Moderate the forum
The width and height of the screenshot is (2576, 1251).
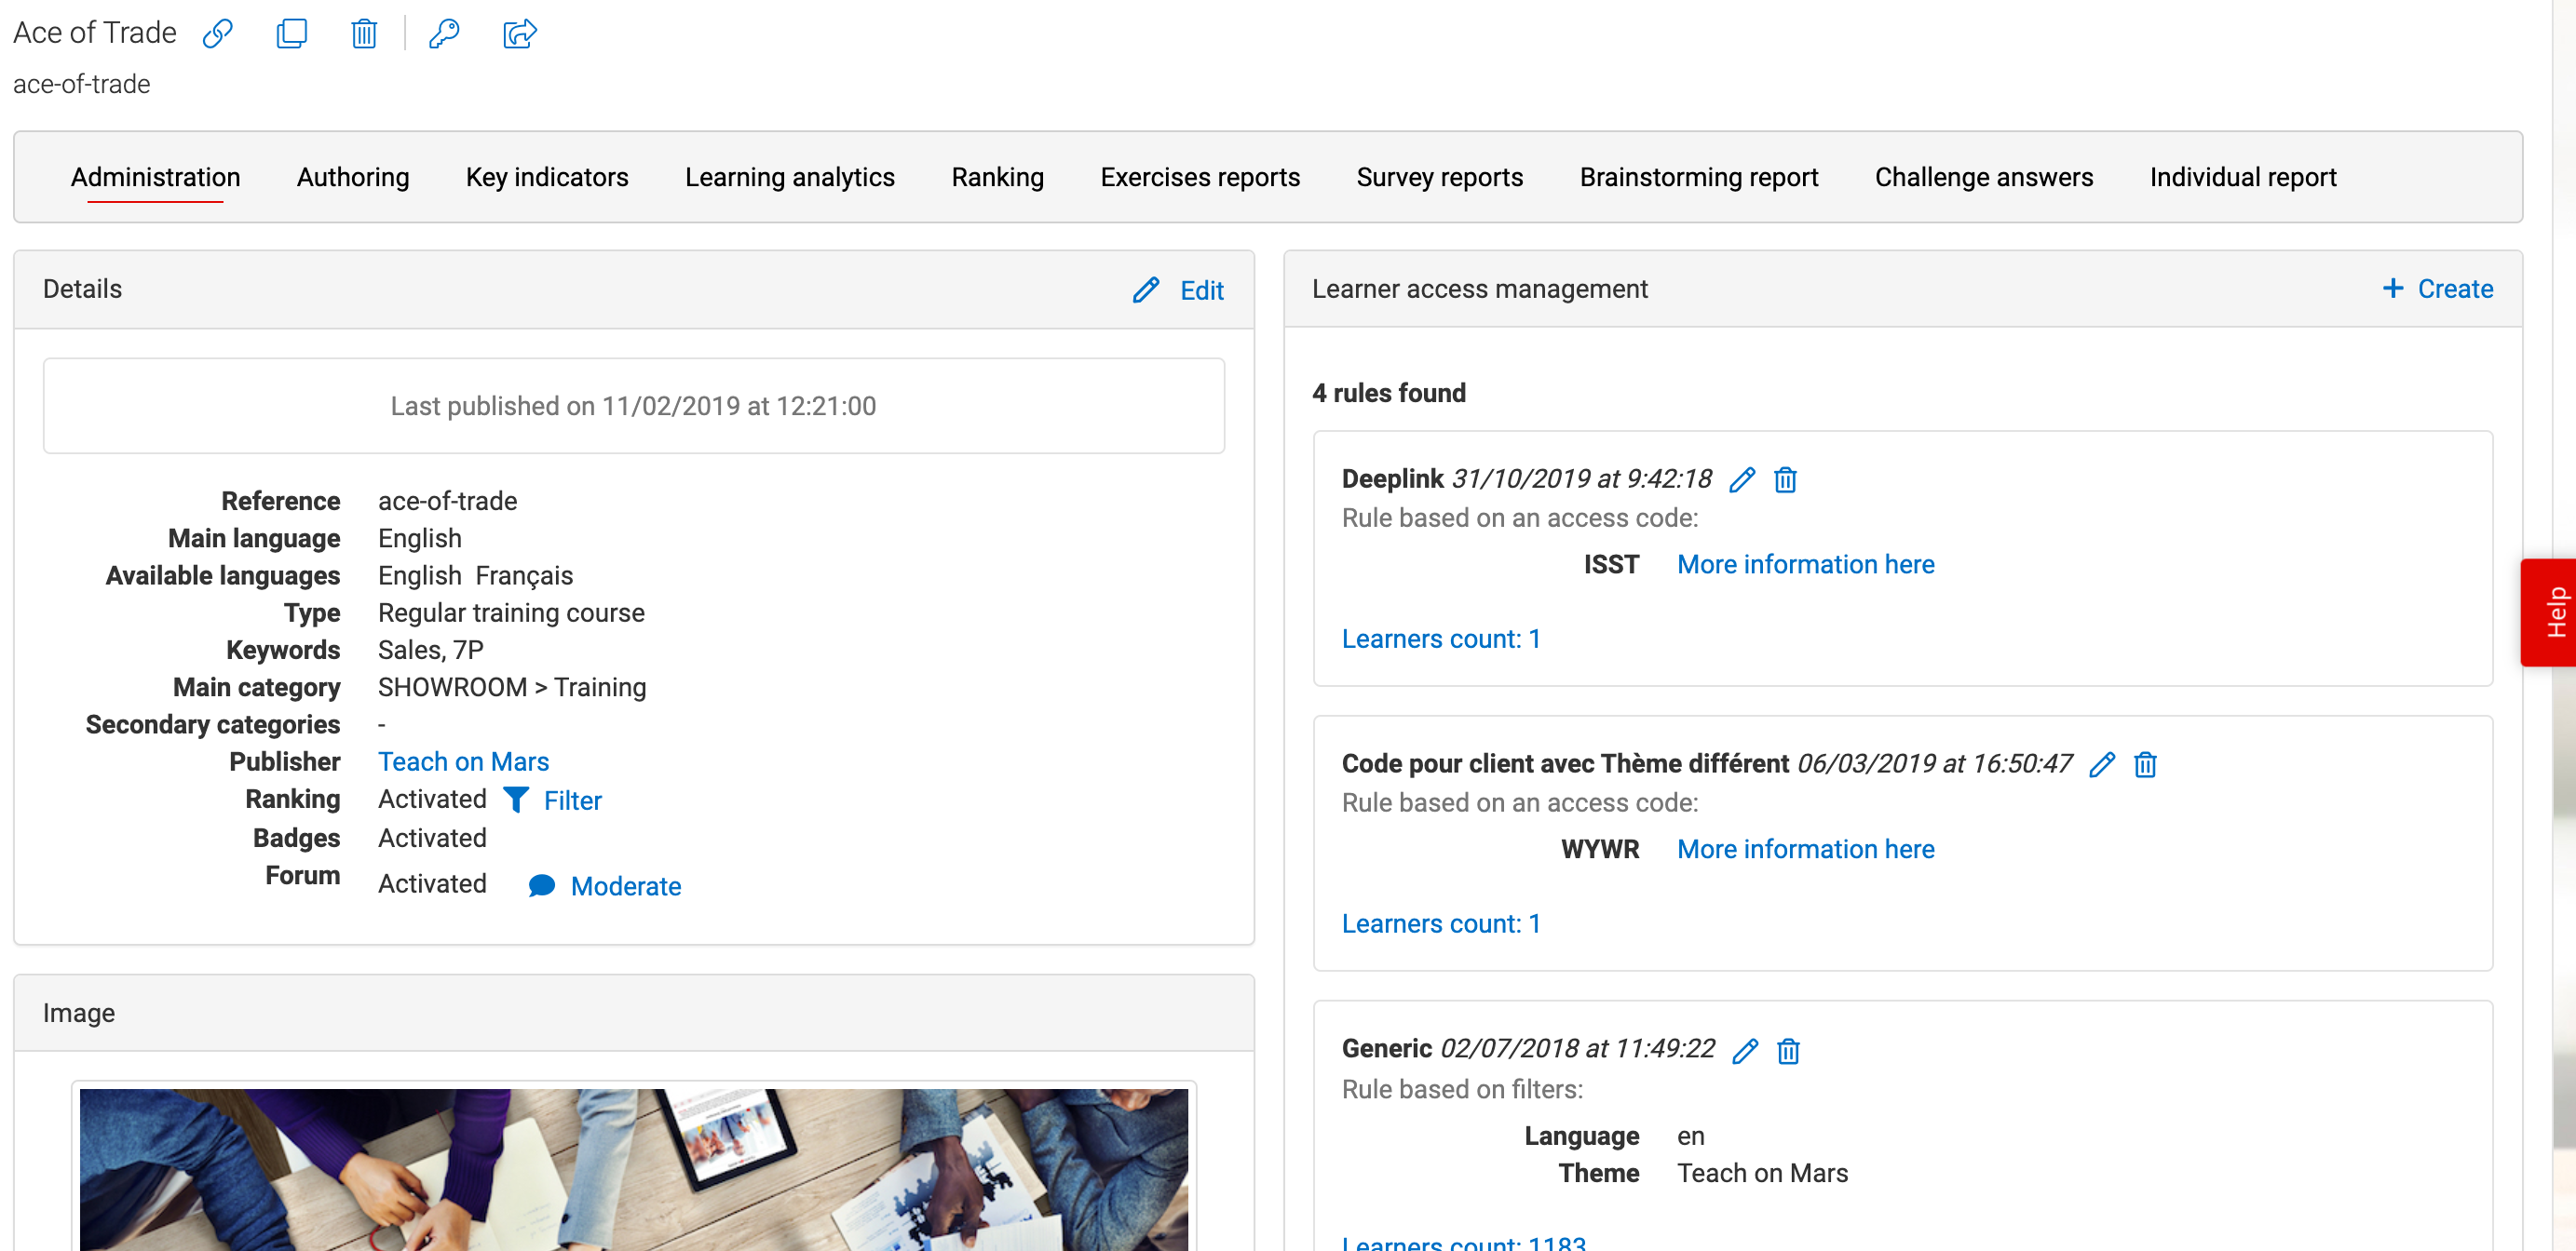coord(626,885)
